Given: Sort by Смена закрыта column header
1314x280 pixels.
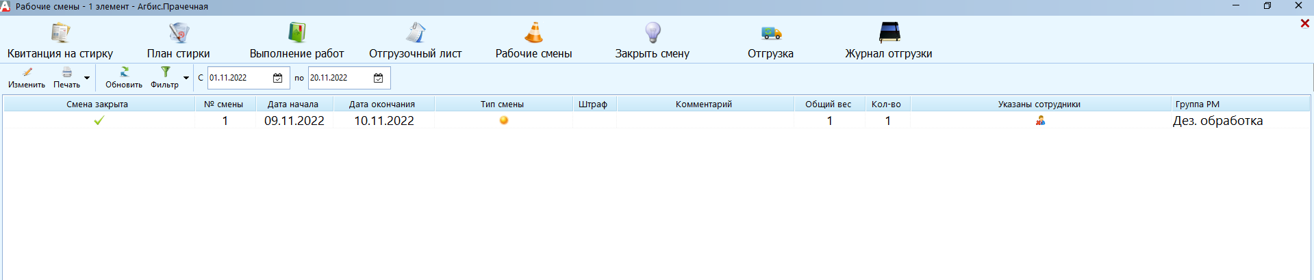Looking at the screenshot, I should click(99, 104).
